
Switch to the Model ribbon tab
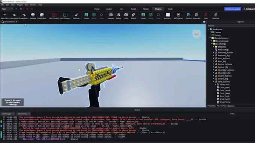coord(146,9)
